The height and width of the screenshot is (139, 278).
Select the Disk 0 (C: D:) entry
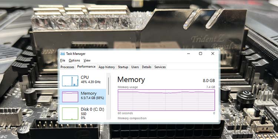pos(83,113)
